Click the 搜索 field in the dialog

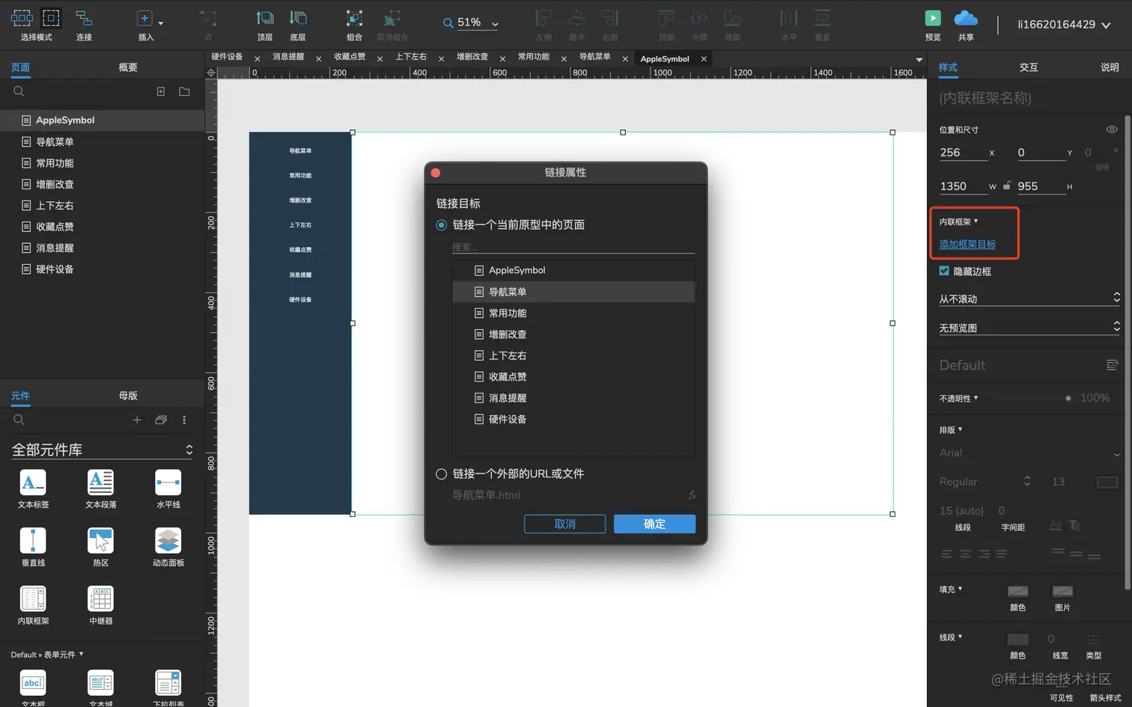pos(573,247)
